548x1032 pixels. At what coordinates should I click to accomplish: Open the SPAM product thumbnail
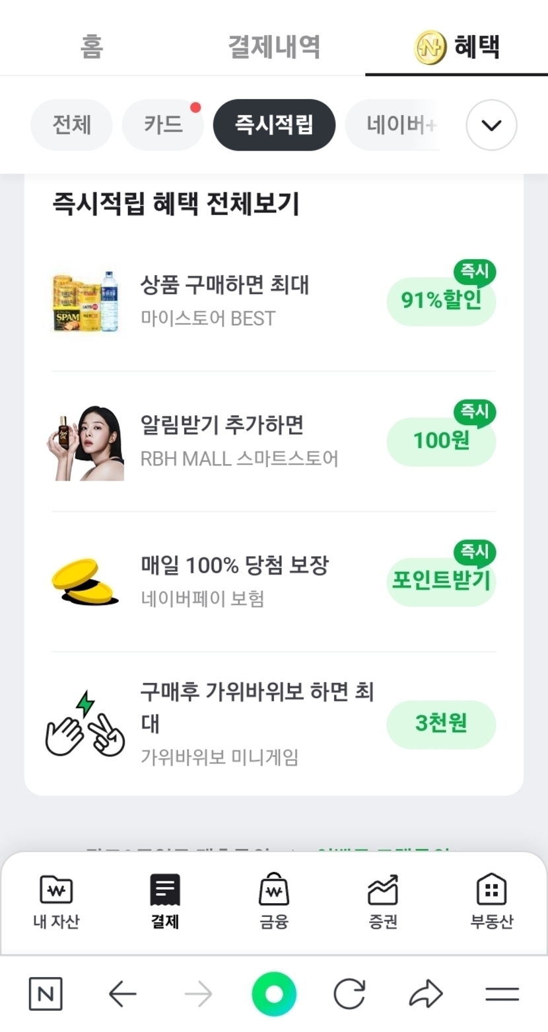click(x=87, y=301)
